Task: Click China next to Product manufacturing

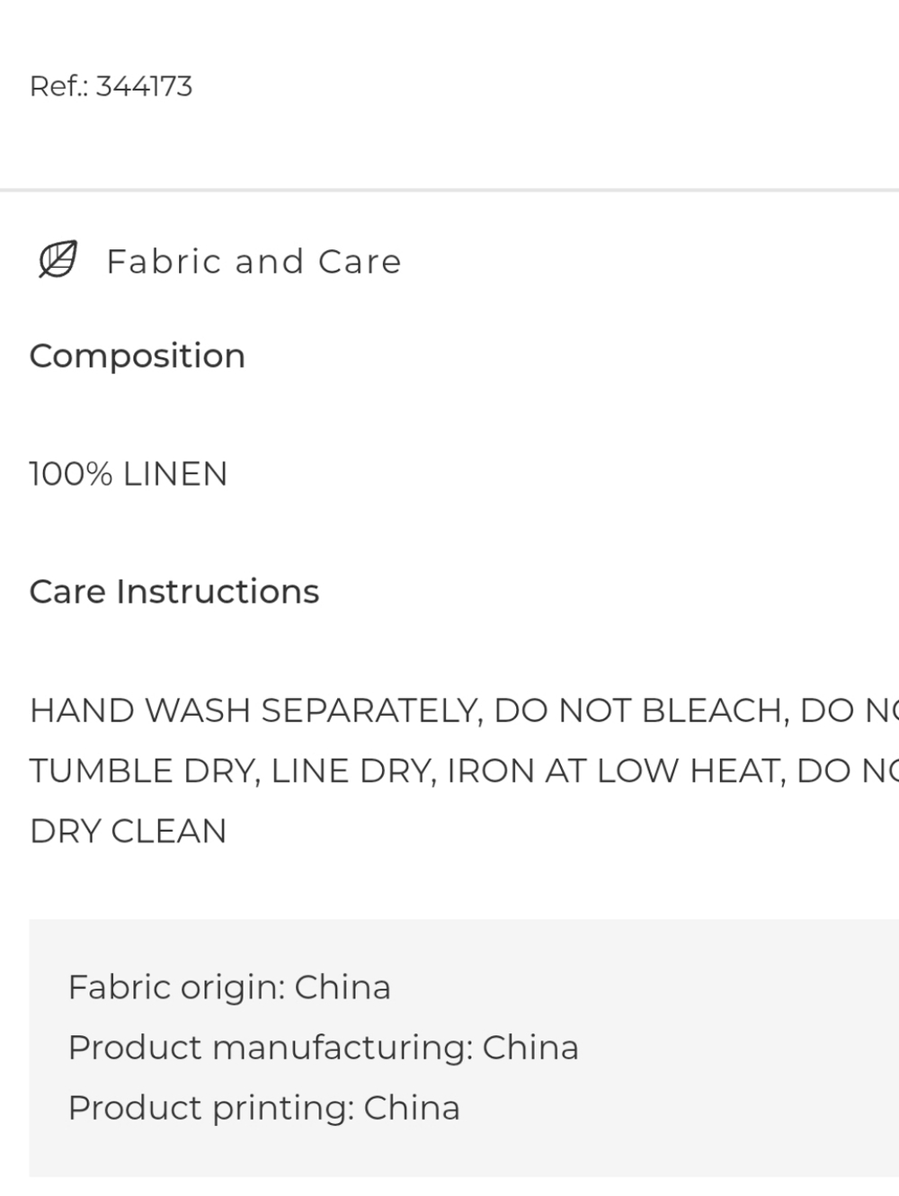Action: (x=530, y=1048)
